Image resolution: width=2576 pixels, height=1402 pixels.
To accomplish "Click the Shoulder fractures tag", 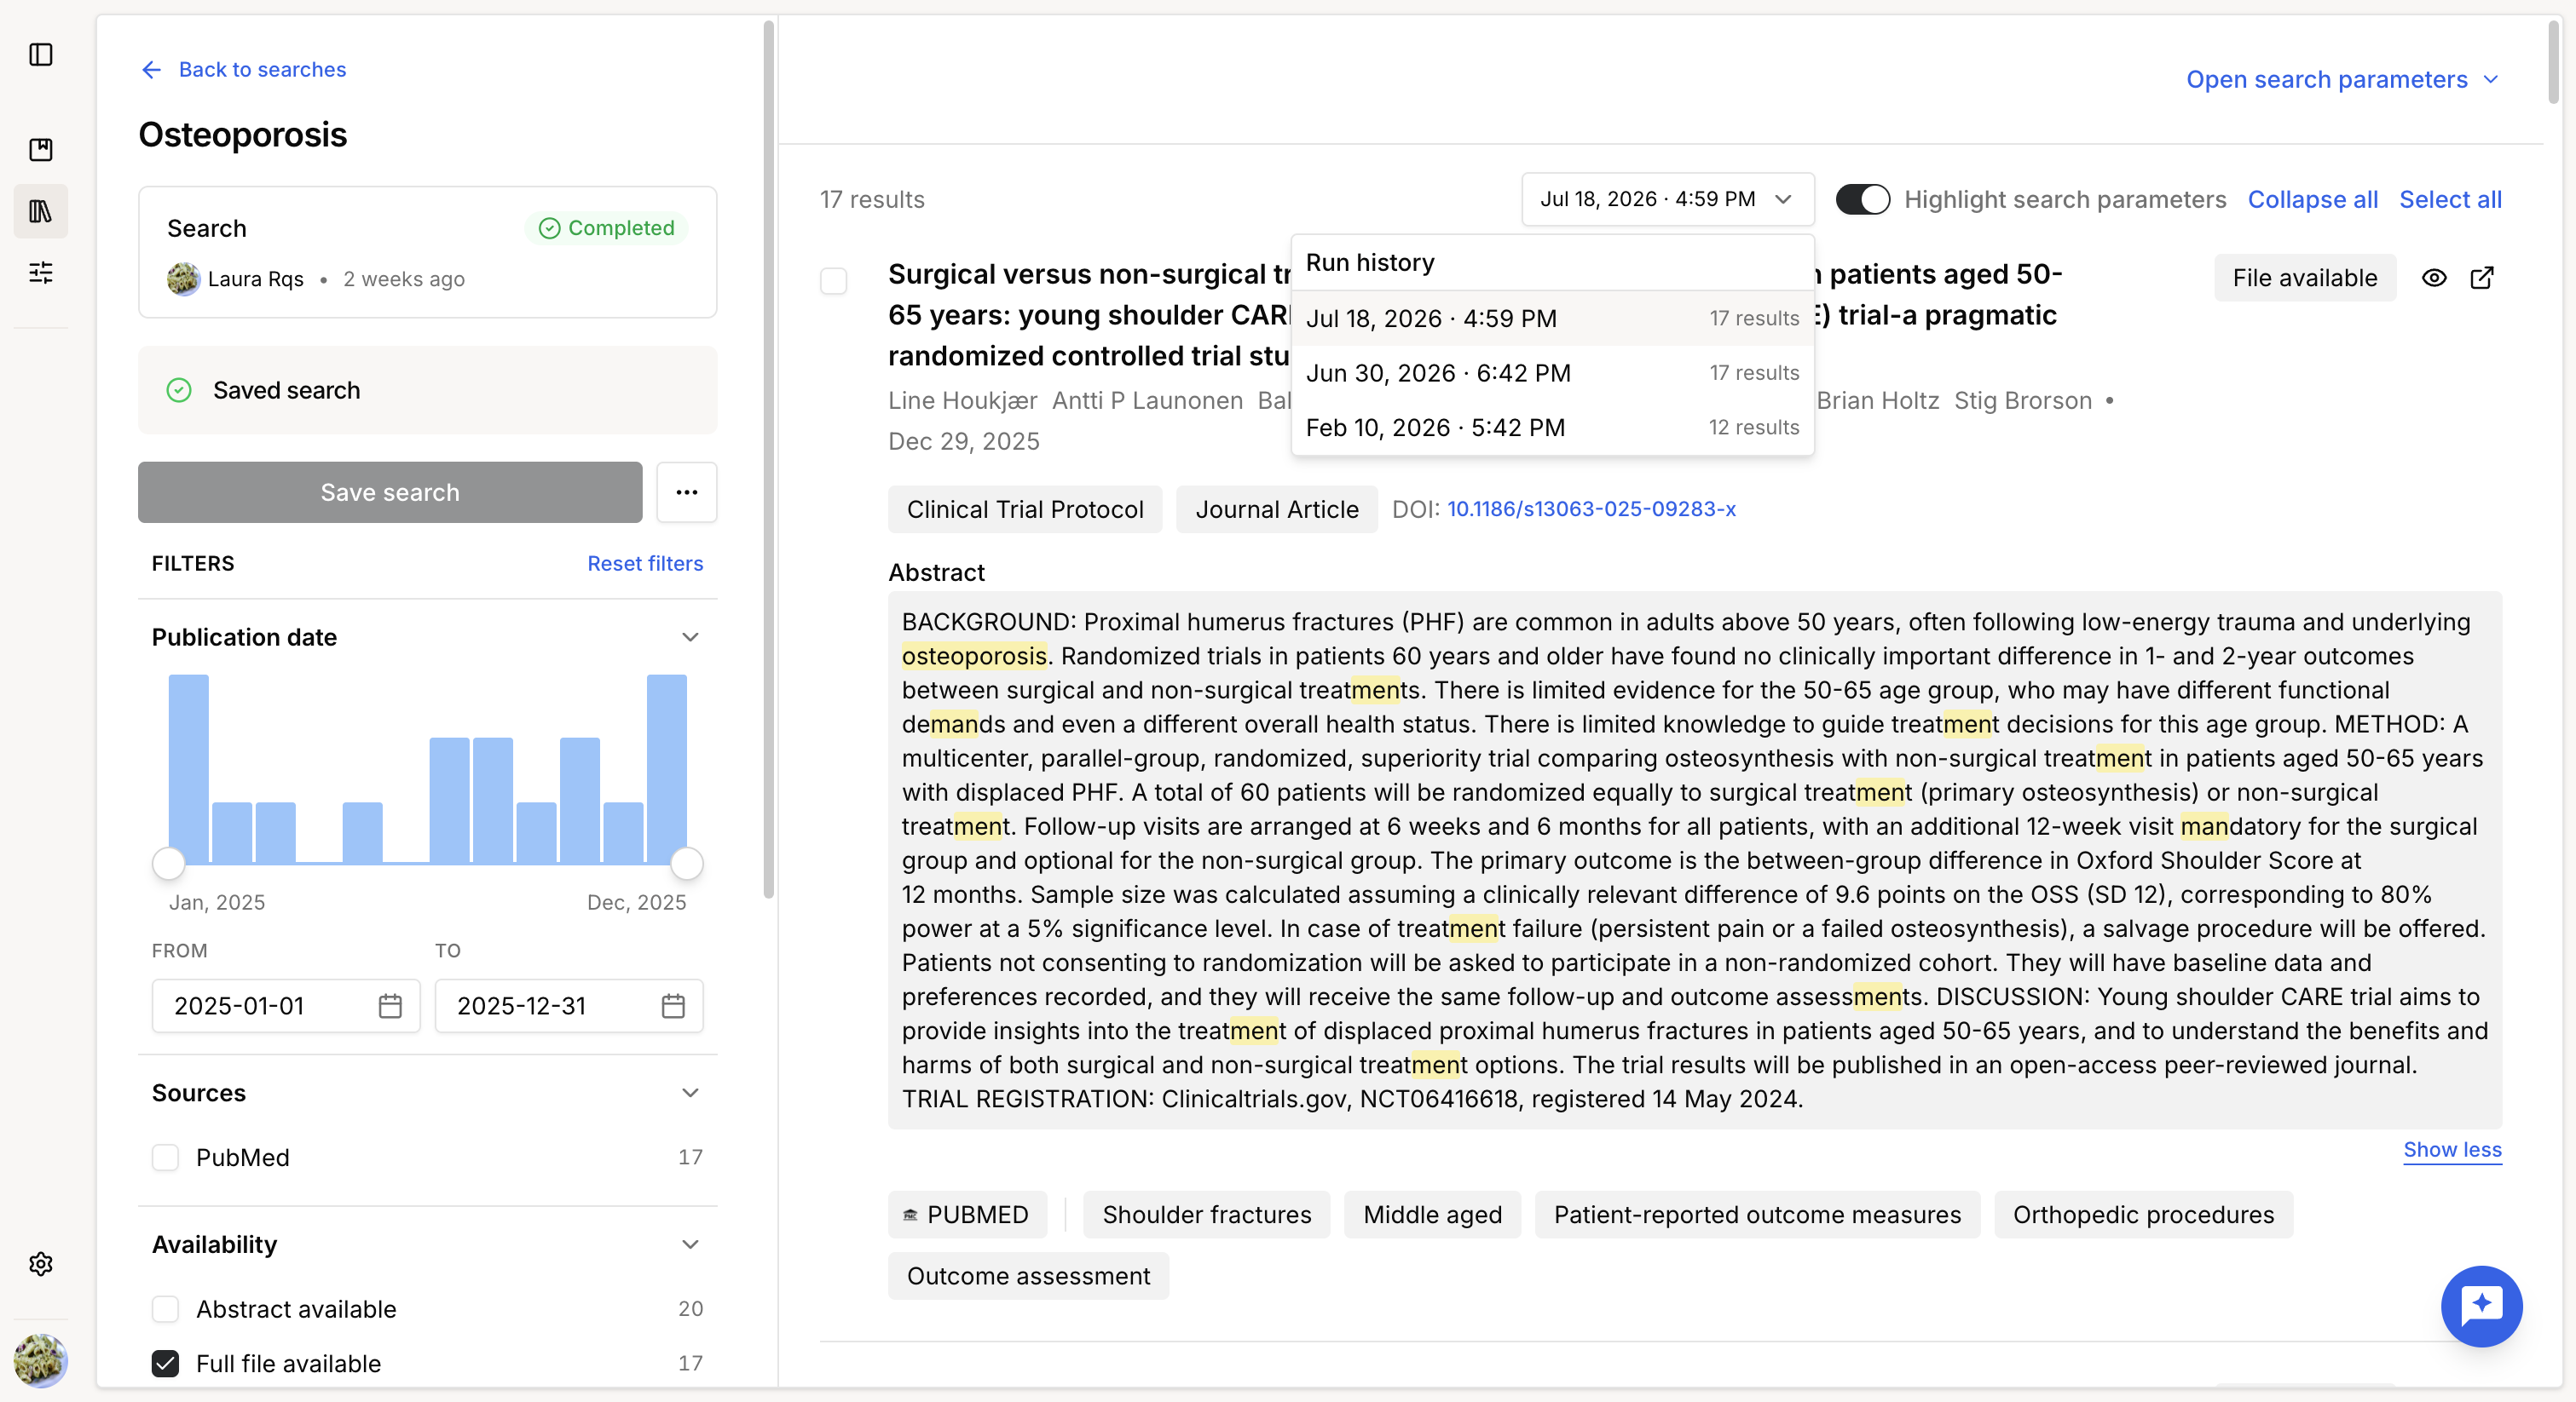I will point(1206,1215).
